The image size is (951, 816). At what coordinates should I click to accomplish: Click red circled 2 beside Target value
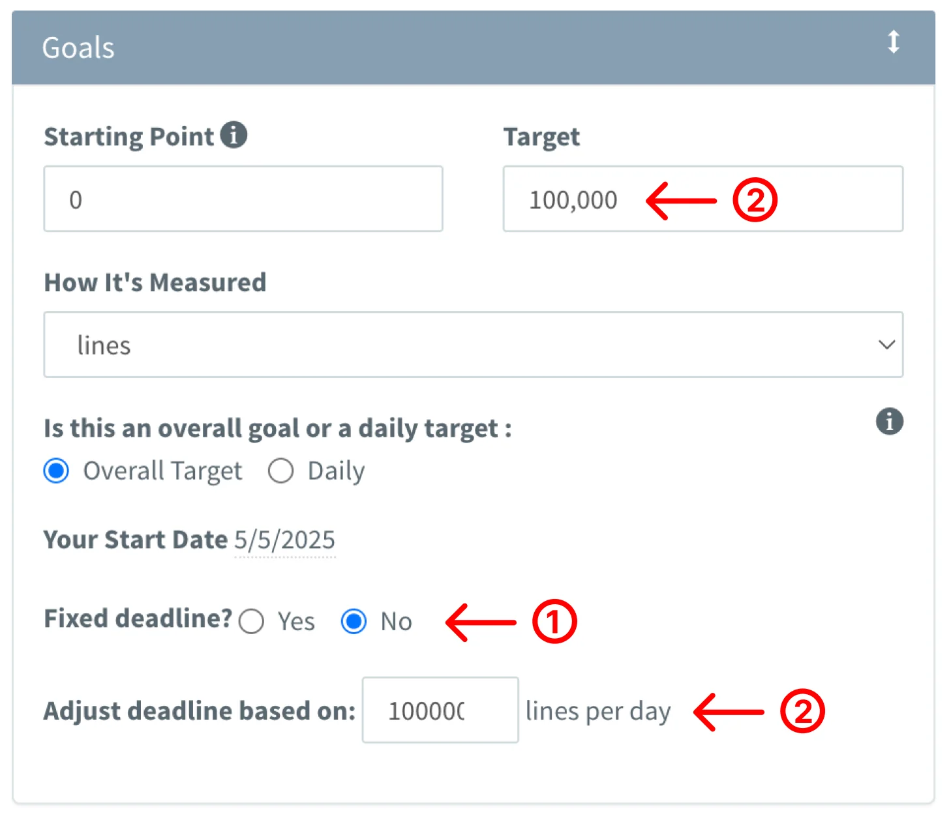tap(755, 200)
